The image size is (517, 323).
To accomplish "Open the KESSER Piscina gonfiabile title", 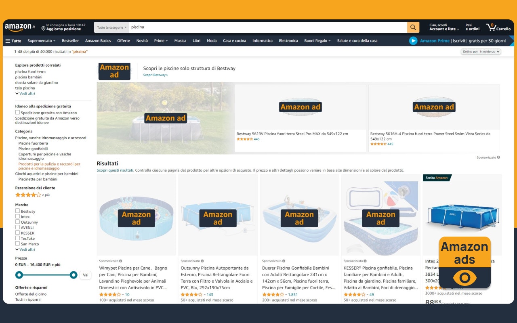I will pyautogui.click(x=380, y=278).
